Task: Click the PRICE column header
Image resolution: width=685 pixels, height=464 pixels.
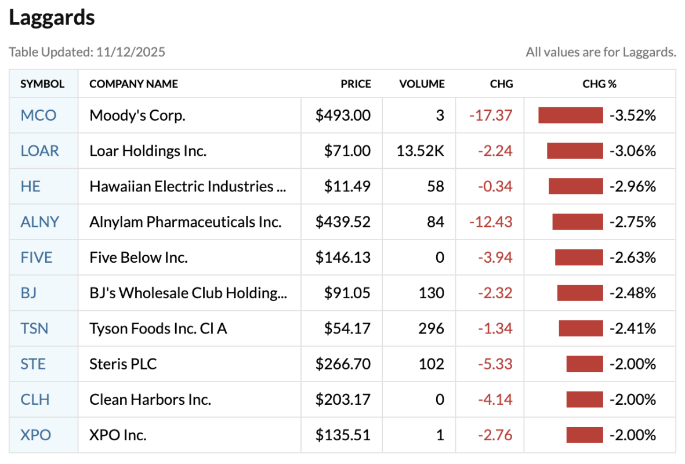Action: click(x=356, y=84)
